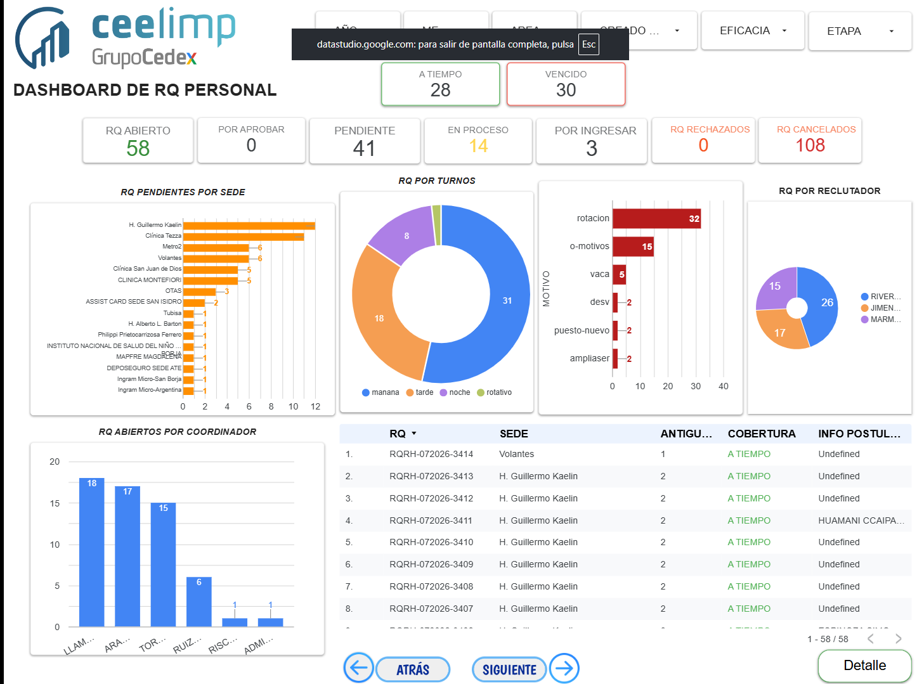
Task: Click the left arrow circle beside ATRÁS
Action: [359, 668]
